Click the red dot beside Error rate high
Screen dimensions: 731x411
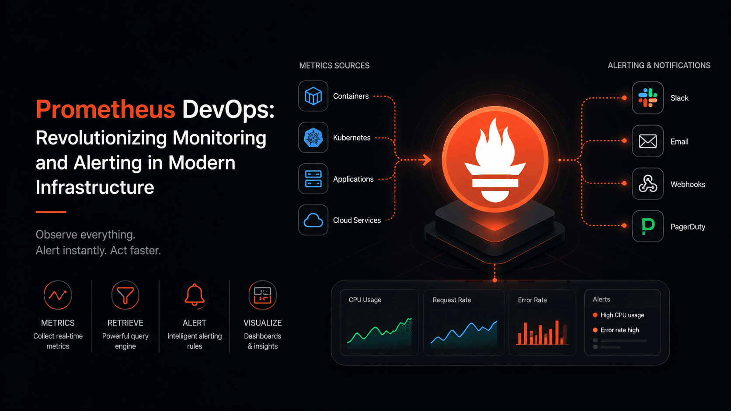(x=595, y=330)
